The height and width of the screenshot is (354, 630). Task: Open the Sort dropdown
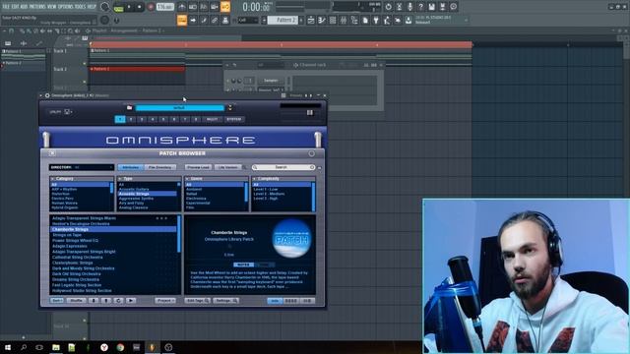(x=57, y=301)
